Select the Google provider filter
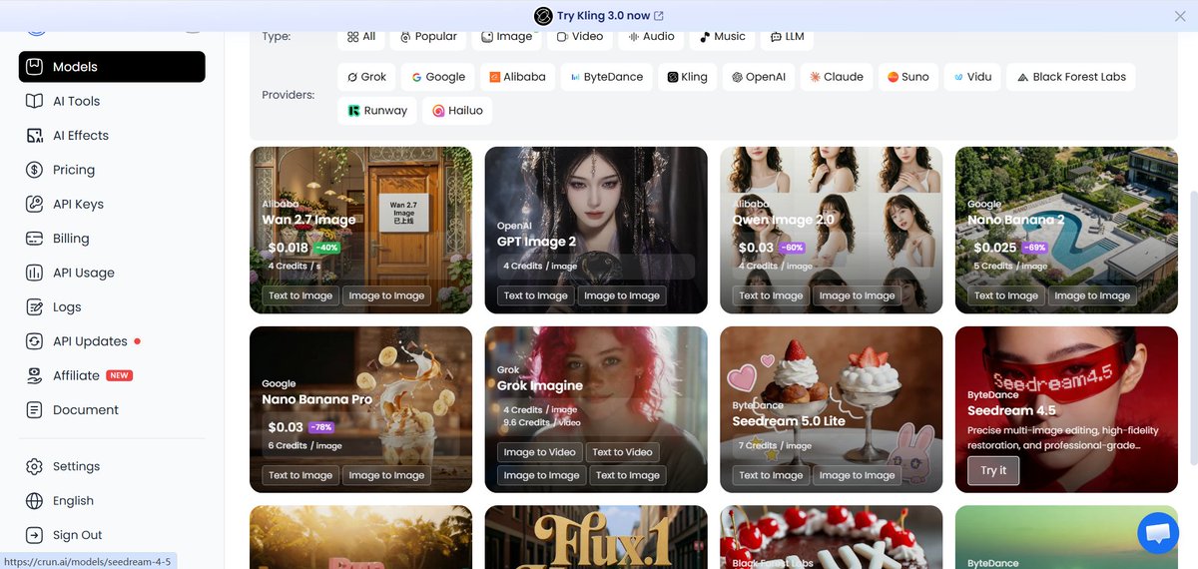1198x569 pixels. pos(437,77)
